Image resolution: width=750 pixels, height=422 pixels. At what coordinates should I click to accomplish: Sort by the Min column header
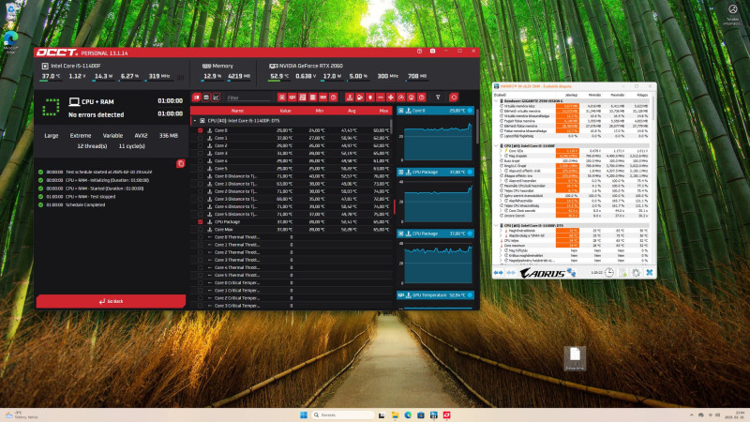(320, 111)
